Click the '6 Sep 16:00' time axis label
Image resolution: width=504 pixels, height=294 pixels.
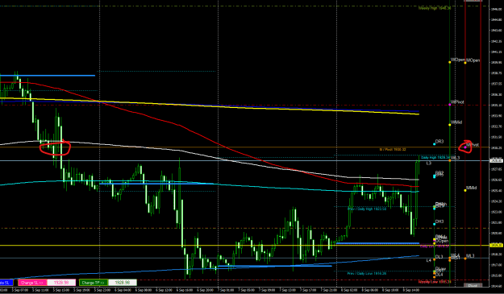coord(185,290)
